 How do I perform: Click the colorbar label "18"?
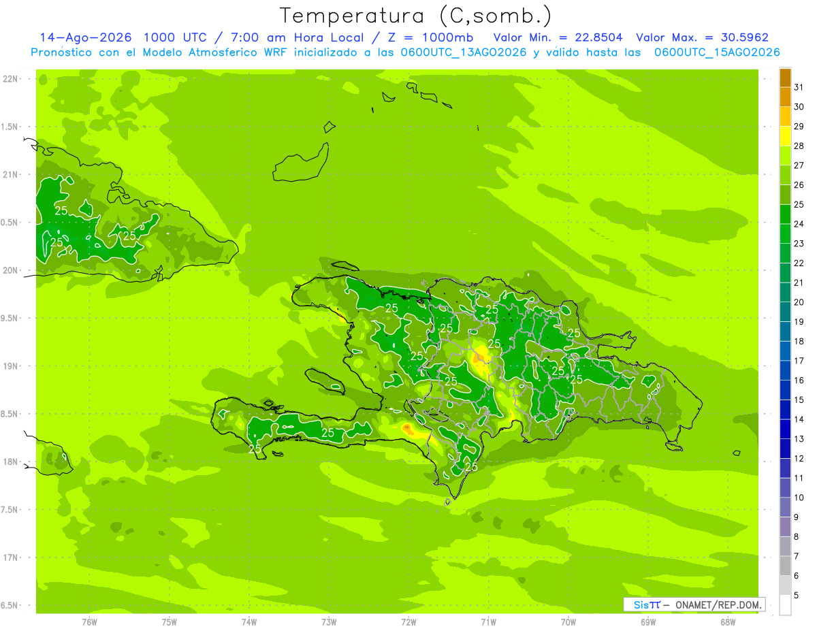click(799, 341)
